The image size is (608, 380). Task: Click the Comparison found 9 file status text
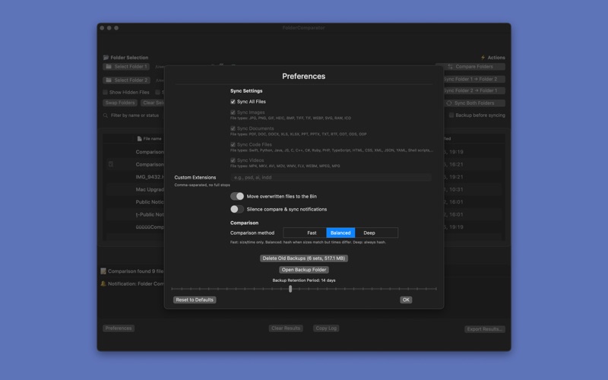[136, 271]
